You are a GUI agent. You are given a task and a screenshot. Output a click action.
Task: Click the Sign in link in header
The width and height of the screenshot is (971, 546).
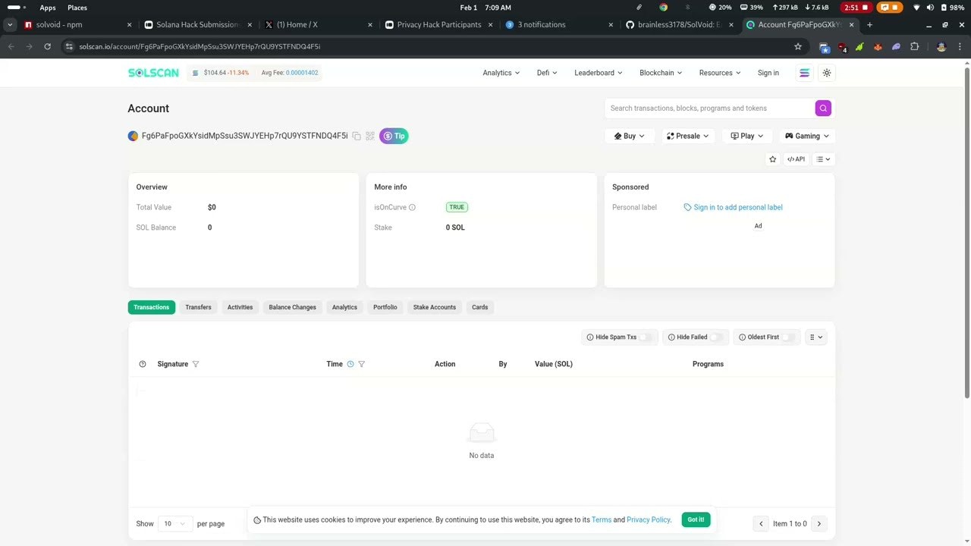(x=768, y=73)
